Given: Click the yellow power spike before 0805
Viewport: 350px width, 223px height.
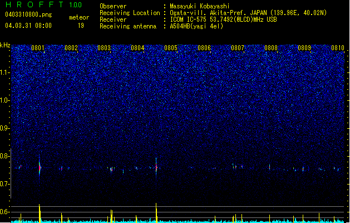Looking at the screenshot, I should tap(156, 213).
